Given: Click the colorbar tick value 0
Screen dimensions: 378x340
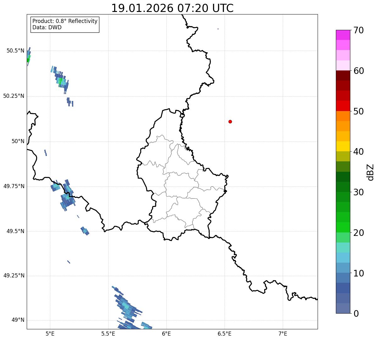Looking at the screenshot, I should tap(356, 314).
